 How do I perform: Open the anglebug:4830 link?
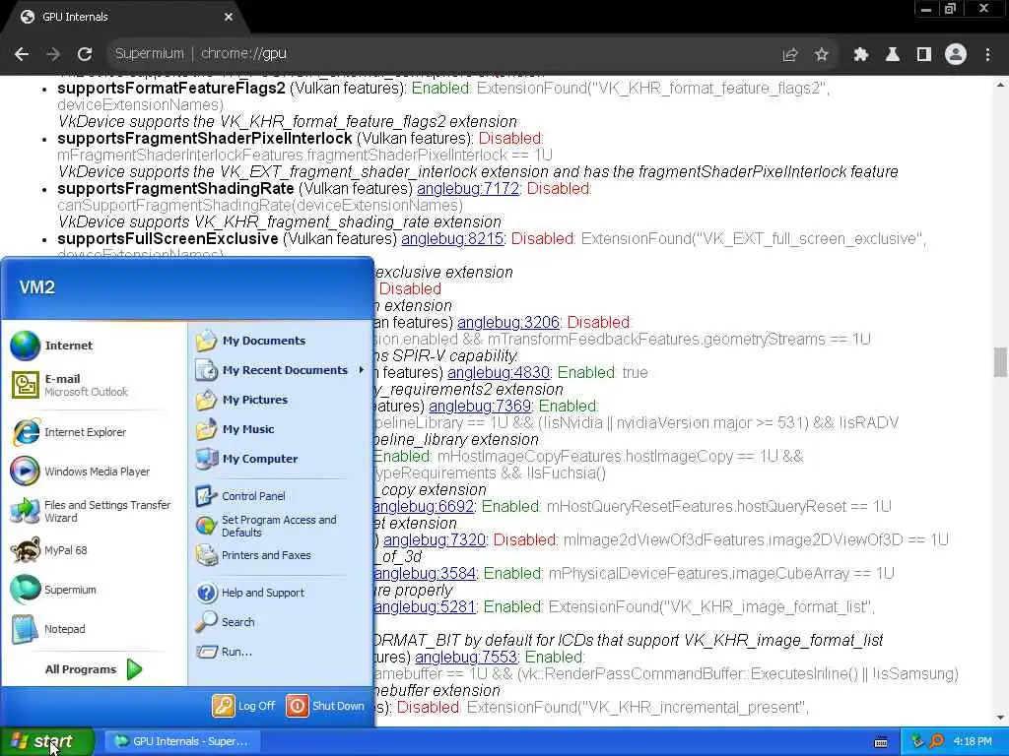499,372
